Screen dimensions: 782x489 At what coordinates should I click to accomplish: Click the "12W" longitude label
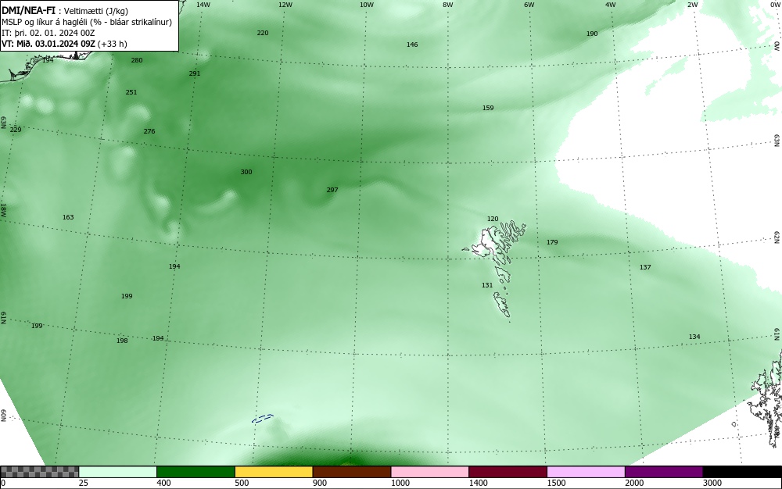pos(285,5)
